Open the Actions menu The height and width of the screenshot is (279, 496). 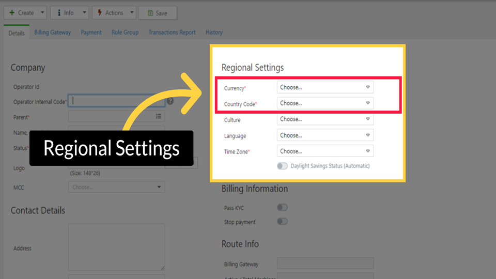click(114, 13)
